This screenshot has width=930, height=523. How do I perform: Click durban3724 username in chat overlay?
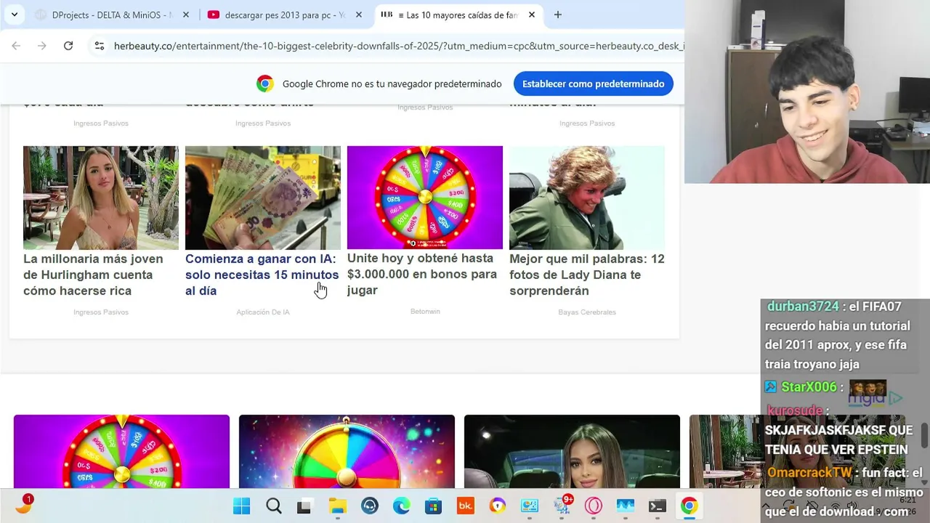coord(804,307)
